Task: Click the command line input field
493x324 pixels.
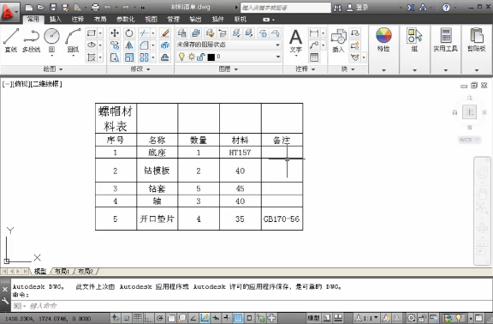Action: point(252,306)
